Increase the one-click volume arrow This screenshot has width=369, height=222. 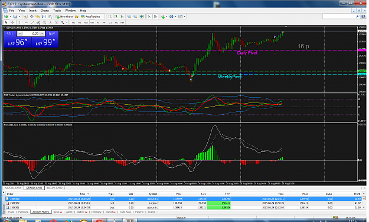(x=42, y=34)
